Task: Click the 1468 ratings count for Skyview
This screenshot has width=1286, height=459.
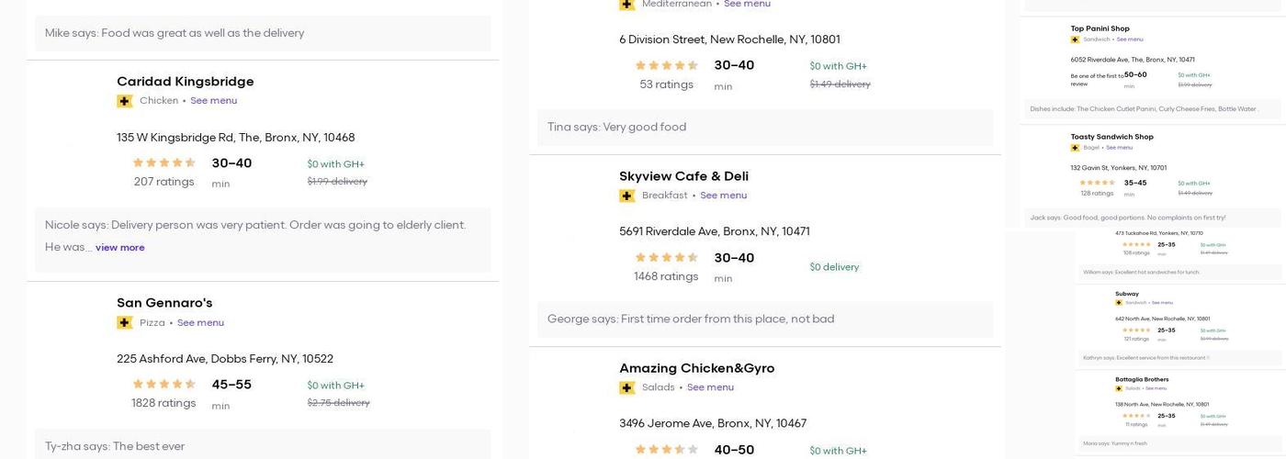Action: pos(666,277)
